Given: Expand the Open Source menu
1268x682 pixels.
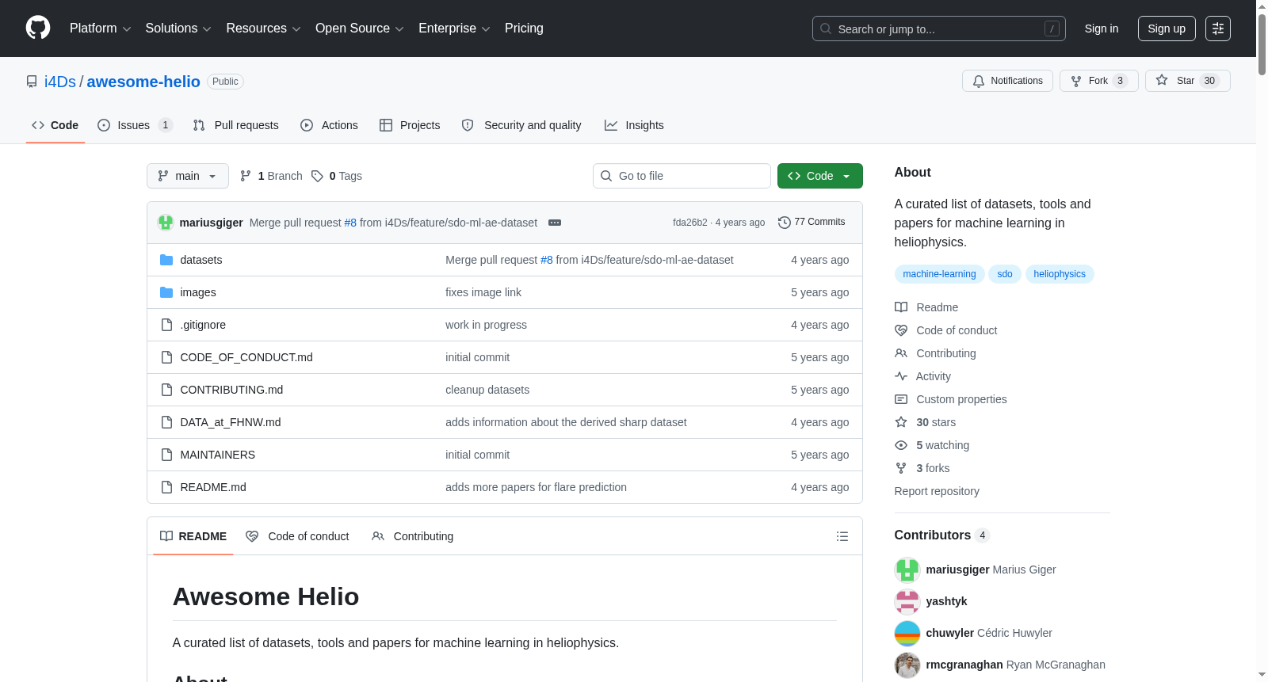Looking at the screenshot, I should pyautogui.click(x=359, y=29).
